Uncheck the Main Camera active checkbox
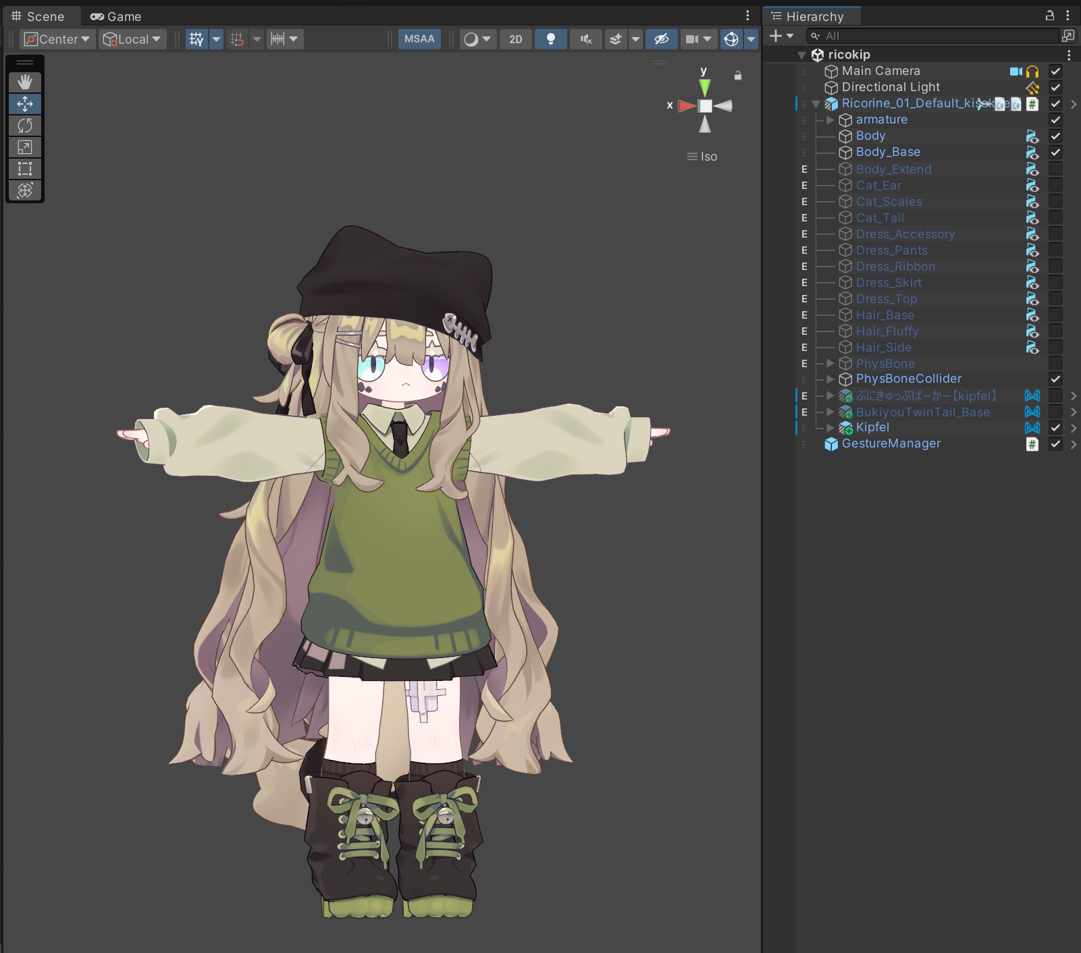Screen dimensions: 1081x953 tap(1055, 71)
